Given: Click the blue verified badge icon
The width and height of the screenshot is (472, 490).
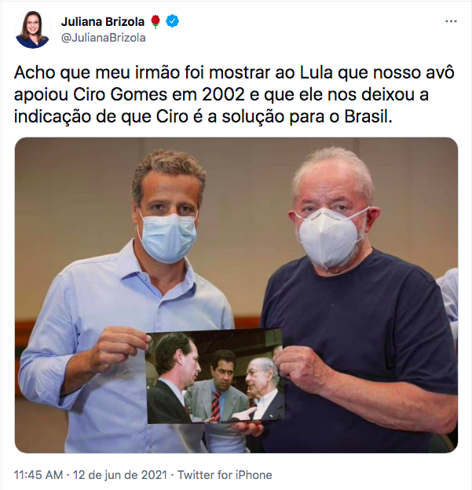Looking at the screenshot, I should (172, 21).
